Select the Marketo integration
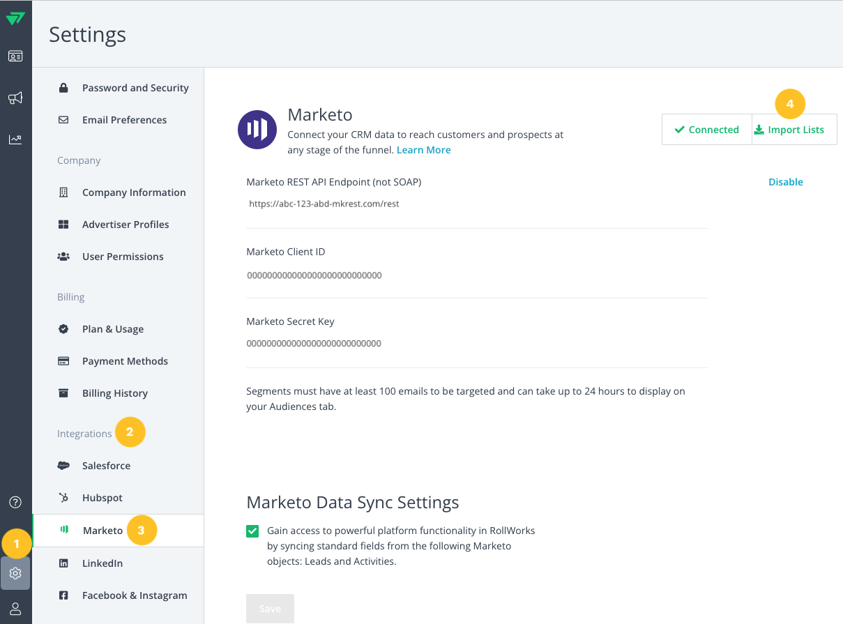The height and width of the screenshot is (624, 843). point(118,531)
